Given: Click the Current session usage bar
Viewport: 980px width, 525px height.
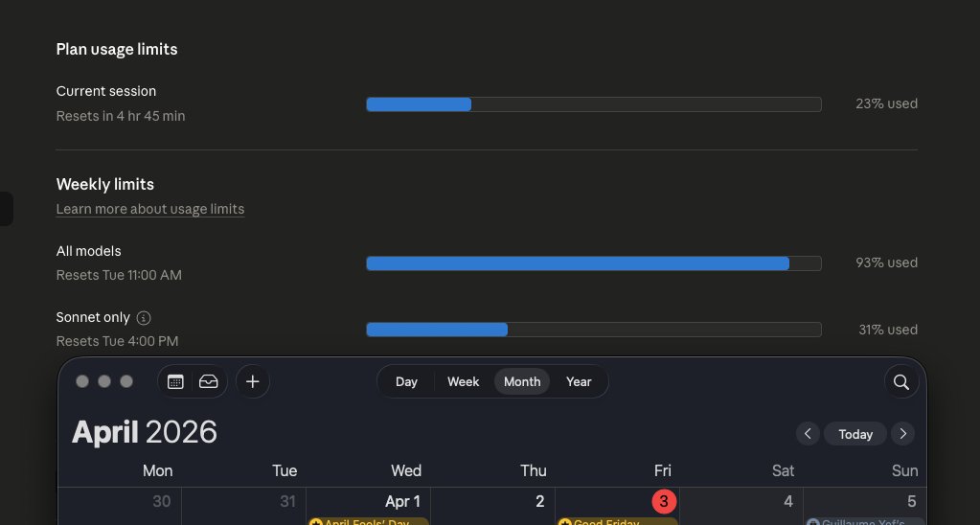Looking at the screenshot, I should (594, 104).
